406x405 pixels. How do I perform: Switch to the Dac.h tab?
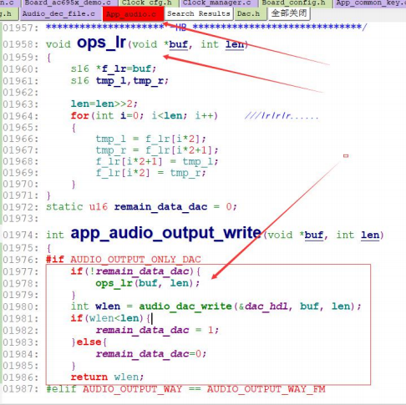249,13
